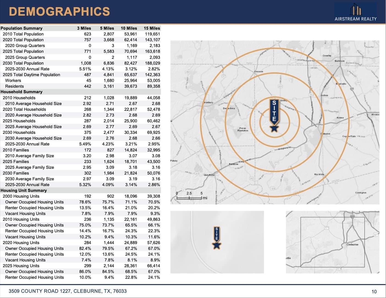Select the 2025 Total Population row label

coord(23,51)
